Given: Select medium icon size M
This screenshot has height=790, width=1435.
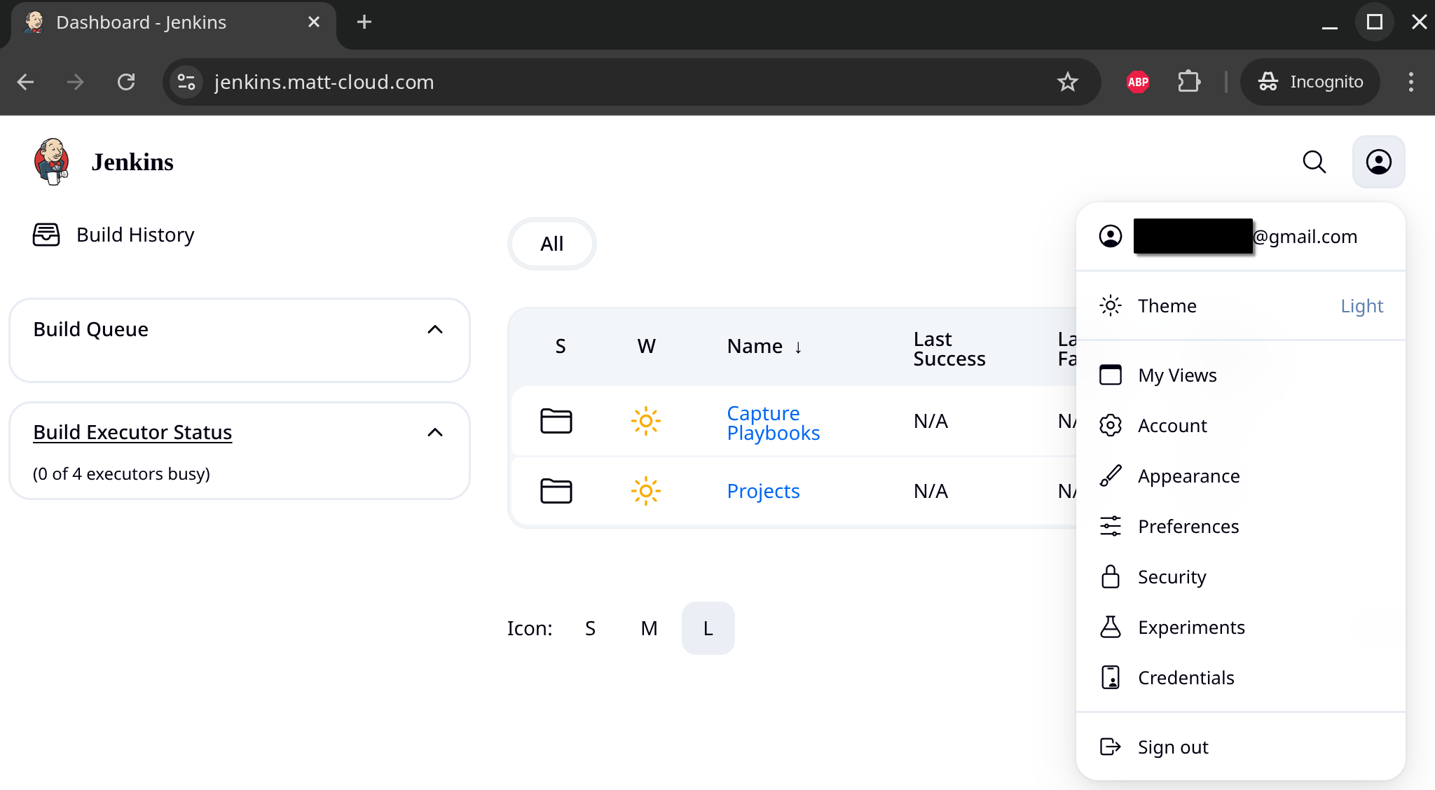Looking at the screenshot, I should click(x=649, y=628).
